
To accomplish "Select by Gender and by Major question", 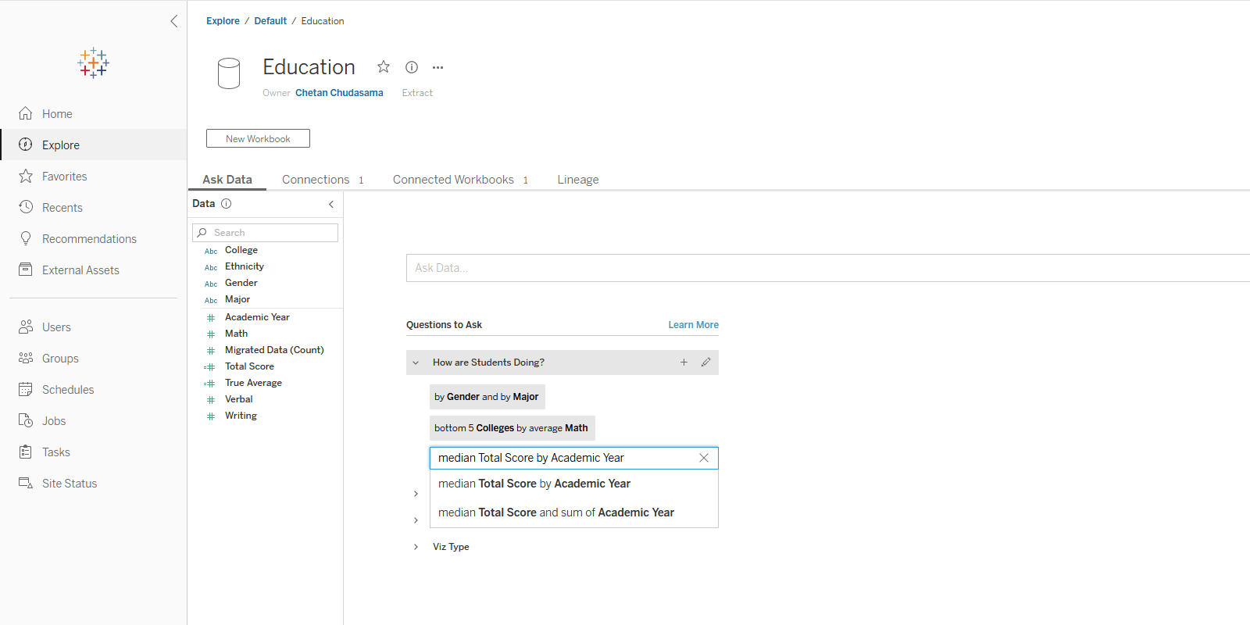I will tap(487, 397).
